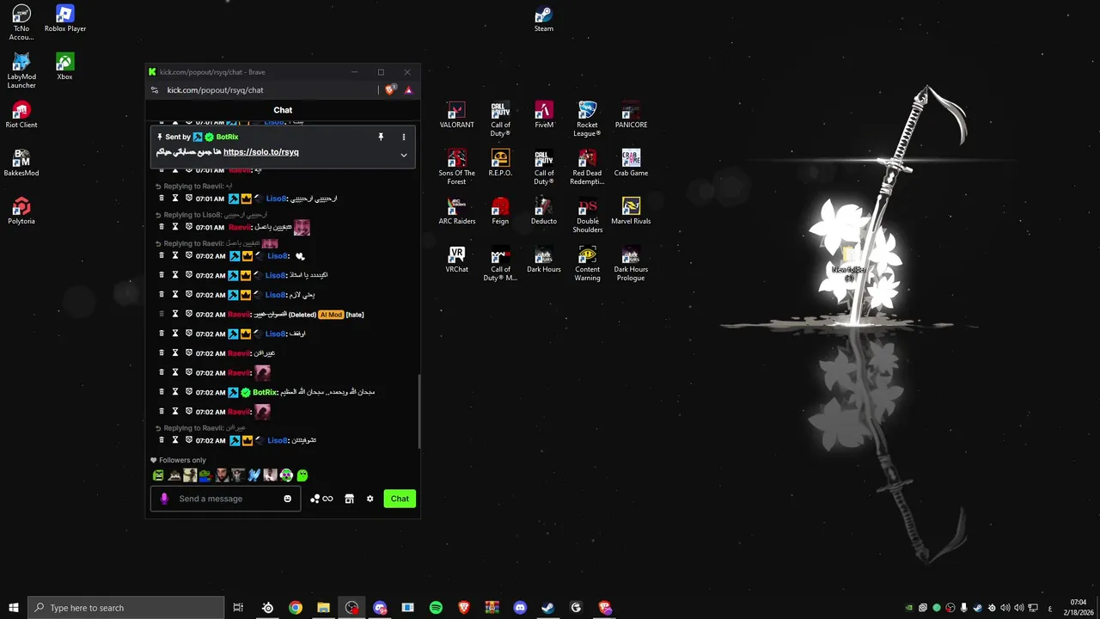Click the AI Mod badge on deleted message
This screenshot has width=1100, height=619.
click(x=331, y=315)
